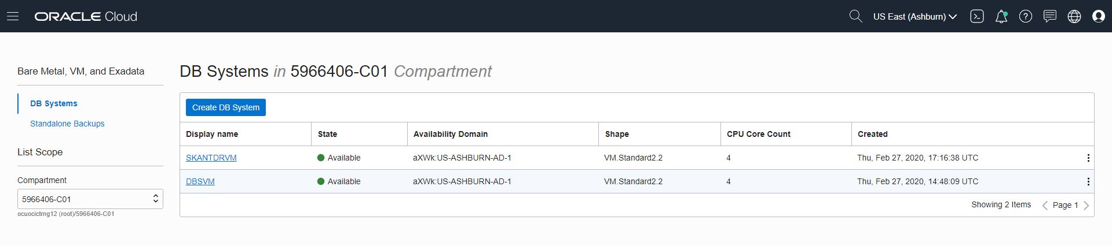The height and width of the screenshot is (246, 1112).
Task: Open the search magnifier icon
Action: tap(855, 16)
